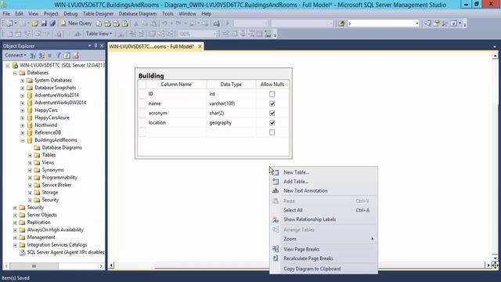Screen dimensions: 501x282
Task: Choose Recalculate Page Breaks in context menu
Action: point(323,258)
